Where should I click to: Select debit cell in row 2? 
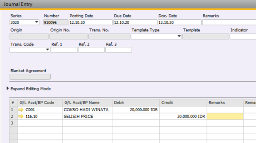coord(136,116)
